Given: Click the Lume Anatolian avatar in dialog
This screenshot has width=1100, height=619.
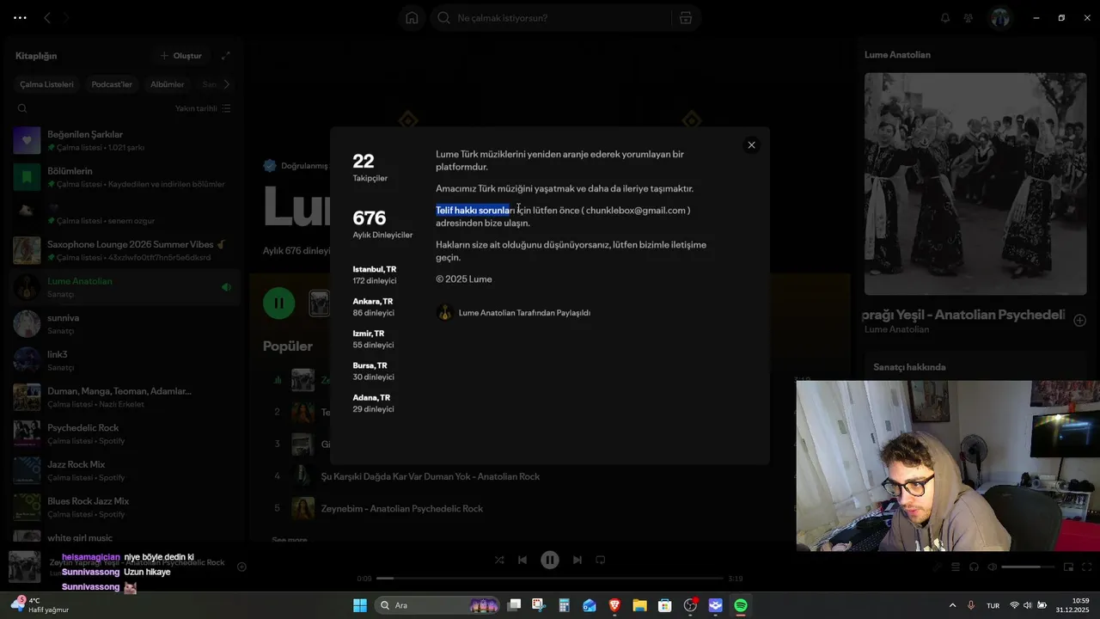Looking at the screenshot, I should point(444,312).
